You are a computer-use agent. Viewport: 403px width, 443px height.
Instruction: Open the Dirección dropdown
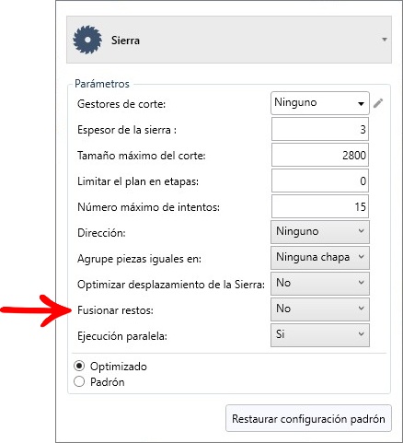tap(320, 232)
